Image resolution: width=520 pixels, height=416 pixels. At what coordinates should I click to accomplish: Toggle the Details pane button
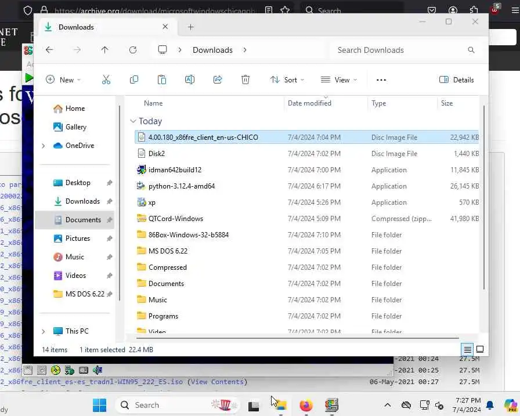[x=457, y=80]
